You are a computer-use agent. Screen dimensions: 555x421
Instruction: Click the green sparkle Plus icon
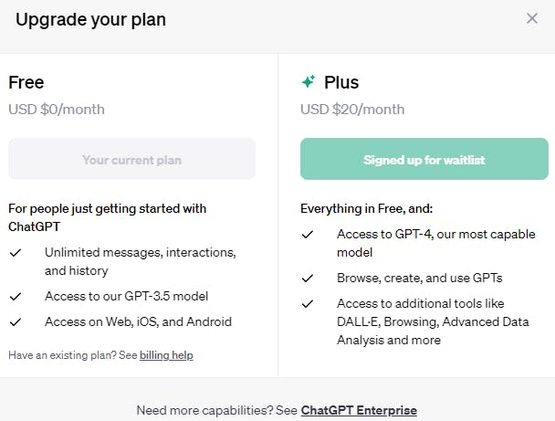point(309,81)
